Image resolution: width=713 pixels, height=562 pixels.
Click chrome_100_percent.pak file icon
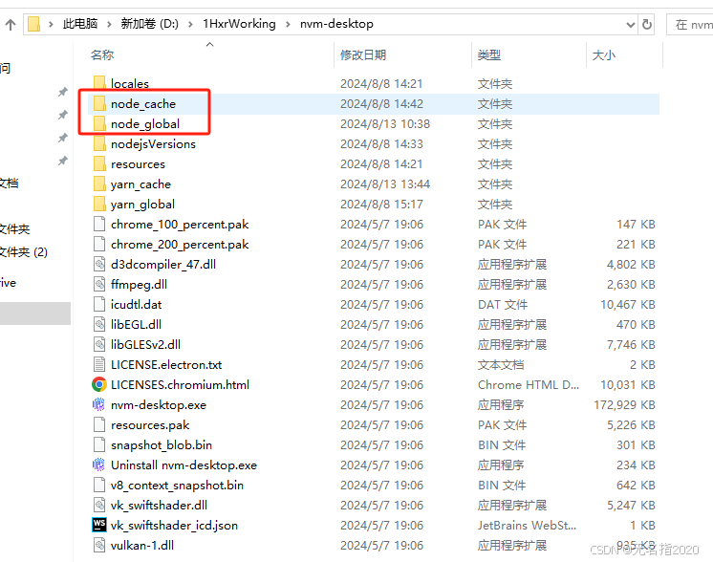click(x=99, y=225)
